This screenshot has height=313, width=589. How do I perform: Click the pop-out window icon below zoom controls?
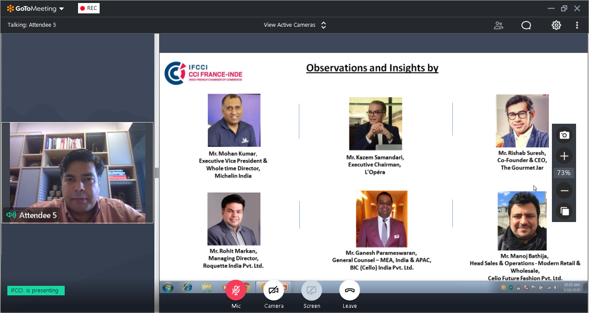point(564,211)
